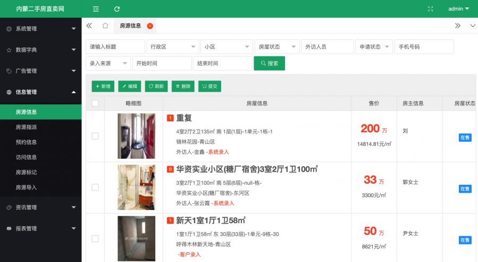The image size is (478, 262).
Task: Click the 新增 button to add listing
Action: (103, 86)
